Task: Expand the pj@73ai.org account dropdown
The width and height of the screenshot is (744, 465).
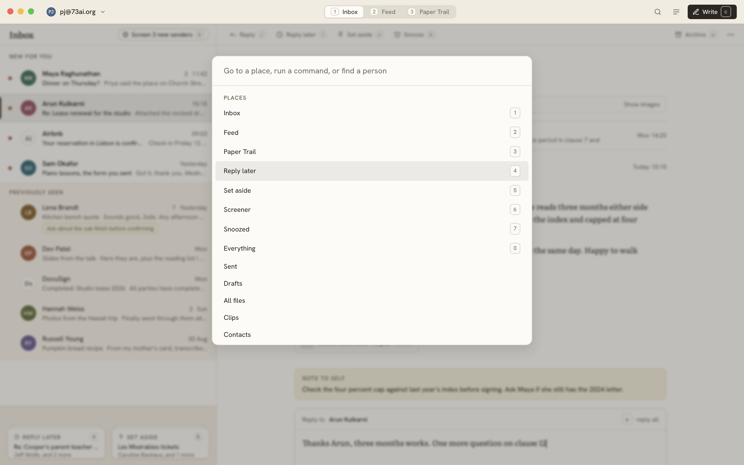Action: pyautogui.click(x=103, y=12)
